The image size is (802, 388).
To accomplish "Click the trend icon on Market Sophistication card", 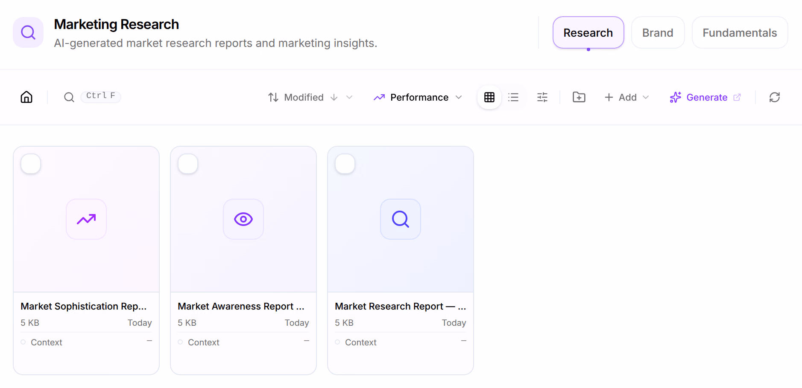I will pos(86,219).
